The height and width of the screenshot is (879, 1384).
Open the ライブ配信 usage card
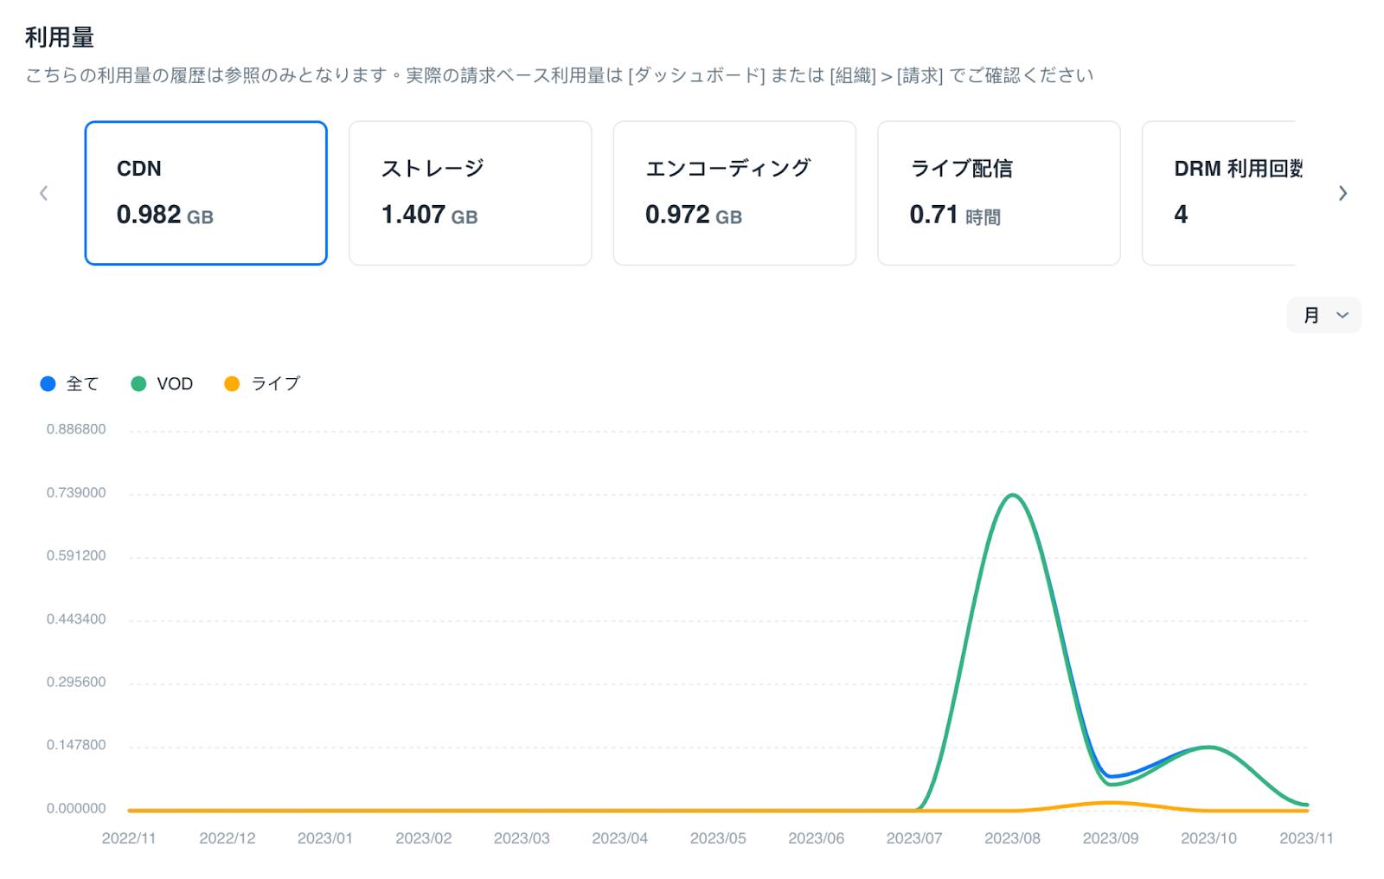(x=998, y=193)
